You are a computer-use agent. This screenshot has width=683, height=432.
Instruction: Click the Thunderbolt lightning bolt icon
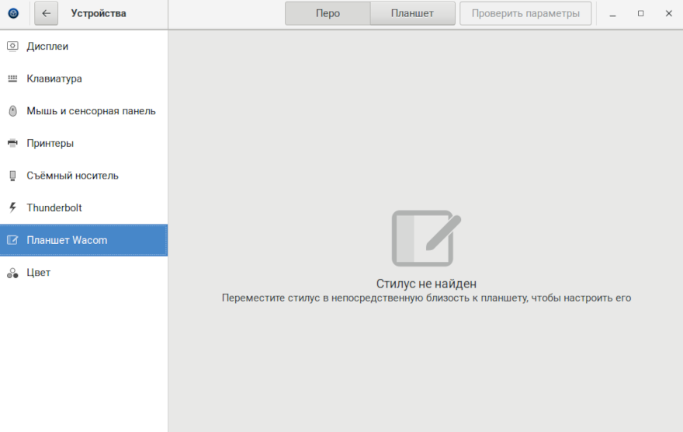pyautogui.click(x=12, y=207)
